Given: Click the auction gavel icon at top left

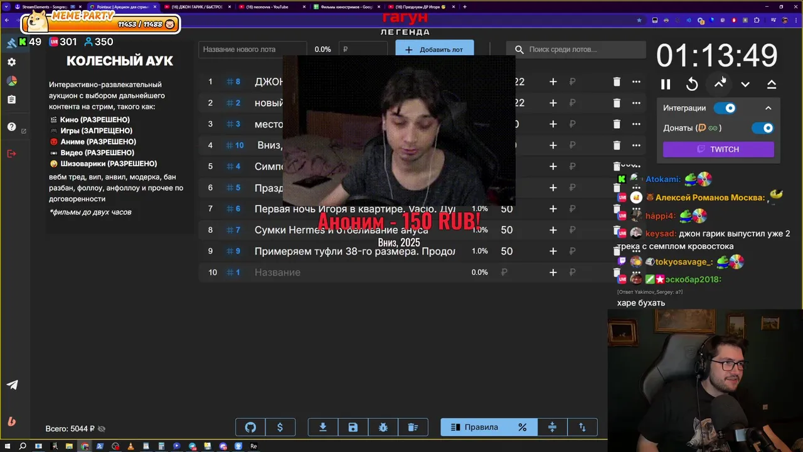Looking at the screenshot, I should coord(11,43).
